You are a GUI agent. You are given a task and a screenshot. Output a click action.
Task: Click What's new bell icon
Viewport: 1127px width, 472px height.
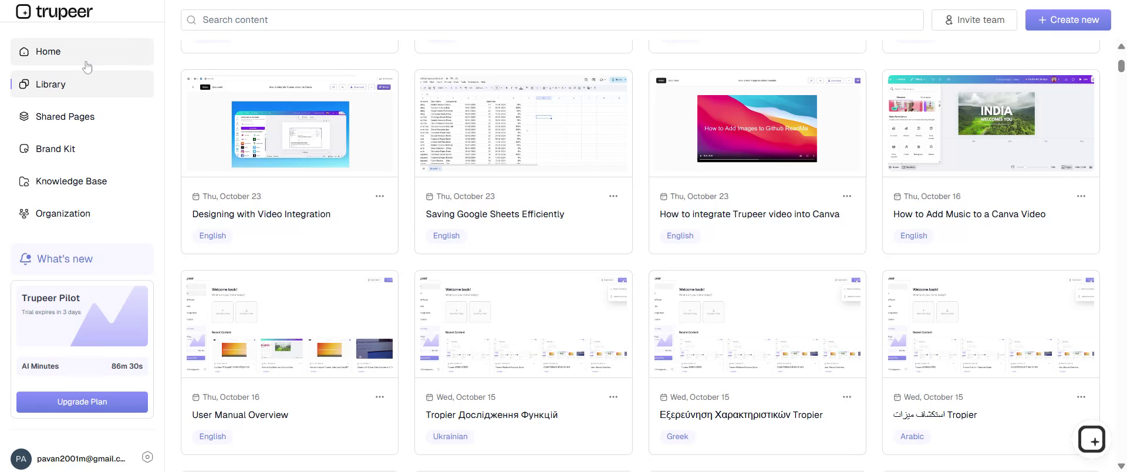tap(25, 259)
